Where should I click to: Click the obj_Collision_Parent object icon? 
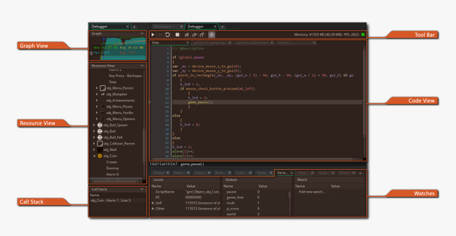pyautogui.click(x=100, y=143)
